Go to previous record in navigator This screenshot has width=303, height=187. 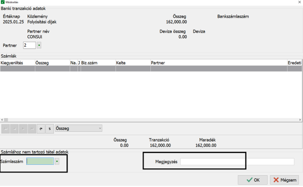(14, 129)
